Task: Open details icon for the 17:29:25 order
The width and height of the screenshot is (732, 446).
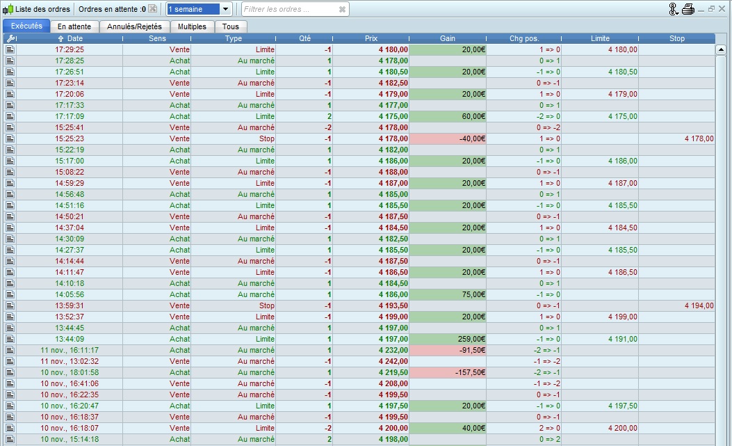Action: [x=10, y=49]
